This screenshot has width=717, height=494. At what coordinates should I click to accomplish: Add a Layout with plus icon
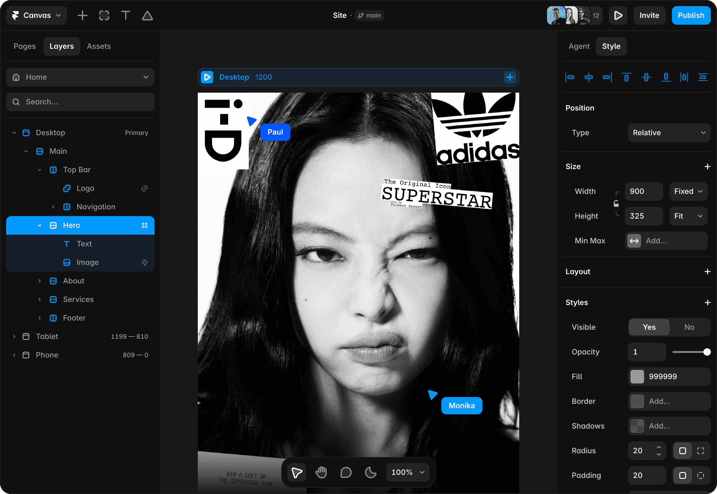(x=707, y=271)
